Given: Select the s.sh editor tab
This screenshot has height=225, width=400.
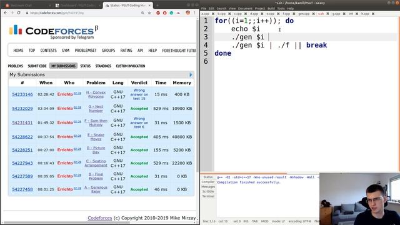Looking at the screenshot, I should click(321, 14).
